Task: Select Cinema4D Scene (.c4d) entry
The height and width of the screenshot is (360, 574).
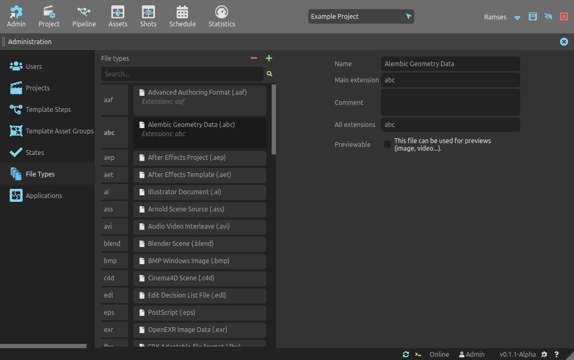Action: [200, 278]
